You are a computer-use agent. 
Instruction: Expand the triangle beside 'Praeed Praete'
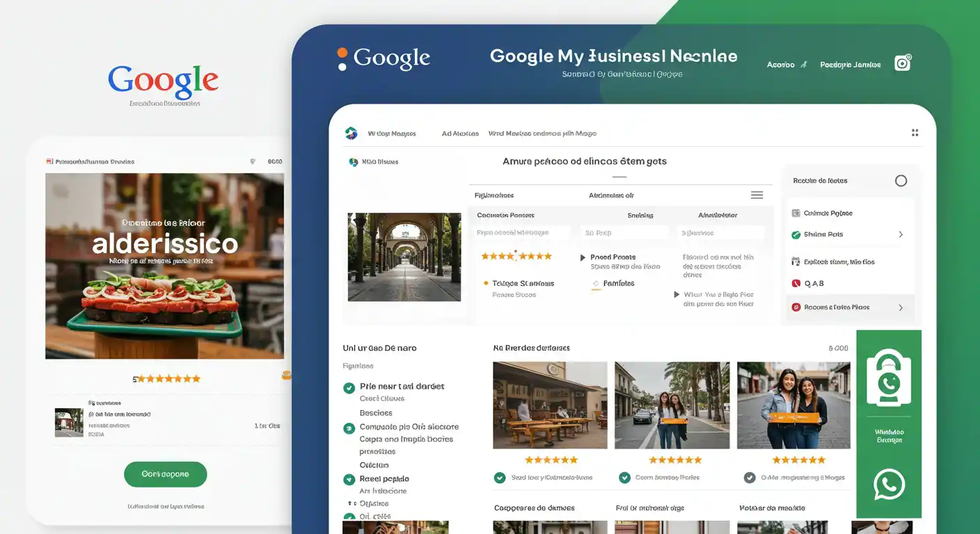[x=583, y=257]
